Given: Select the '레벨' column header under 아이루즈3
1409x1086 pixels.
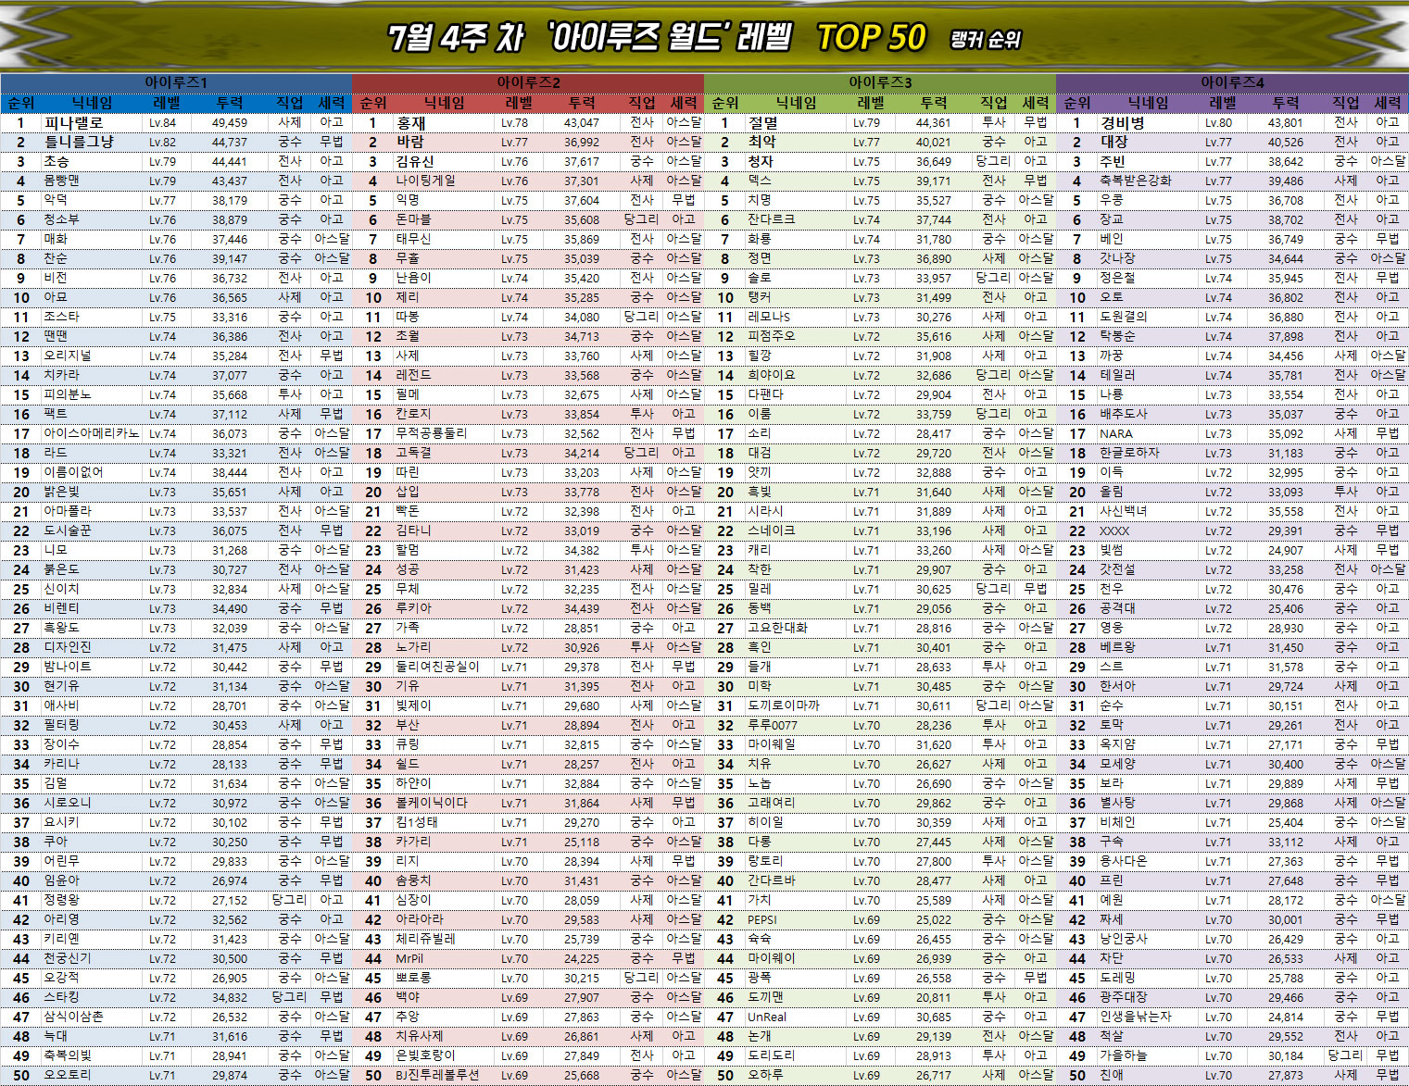Looking at the screenshot, I should [871, 103].
